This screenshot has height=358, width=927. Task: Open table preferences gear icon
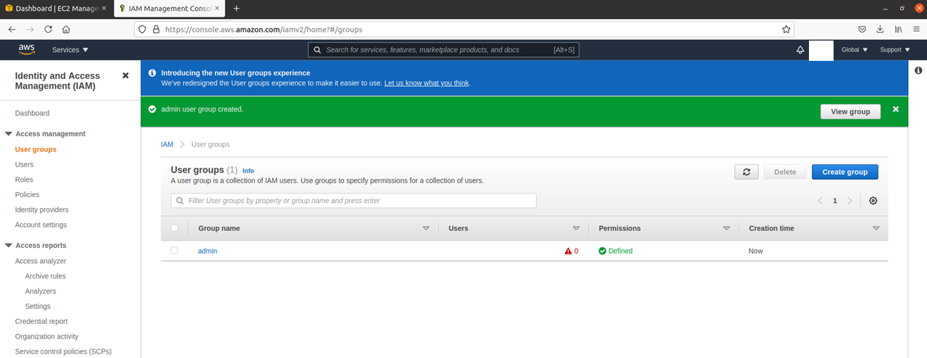tap(873, 201)
